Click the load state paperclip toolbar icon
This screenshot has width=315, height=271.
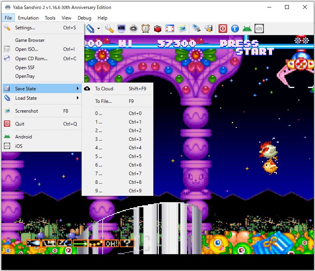(x=90, y=29)
